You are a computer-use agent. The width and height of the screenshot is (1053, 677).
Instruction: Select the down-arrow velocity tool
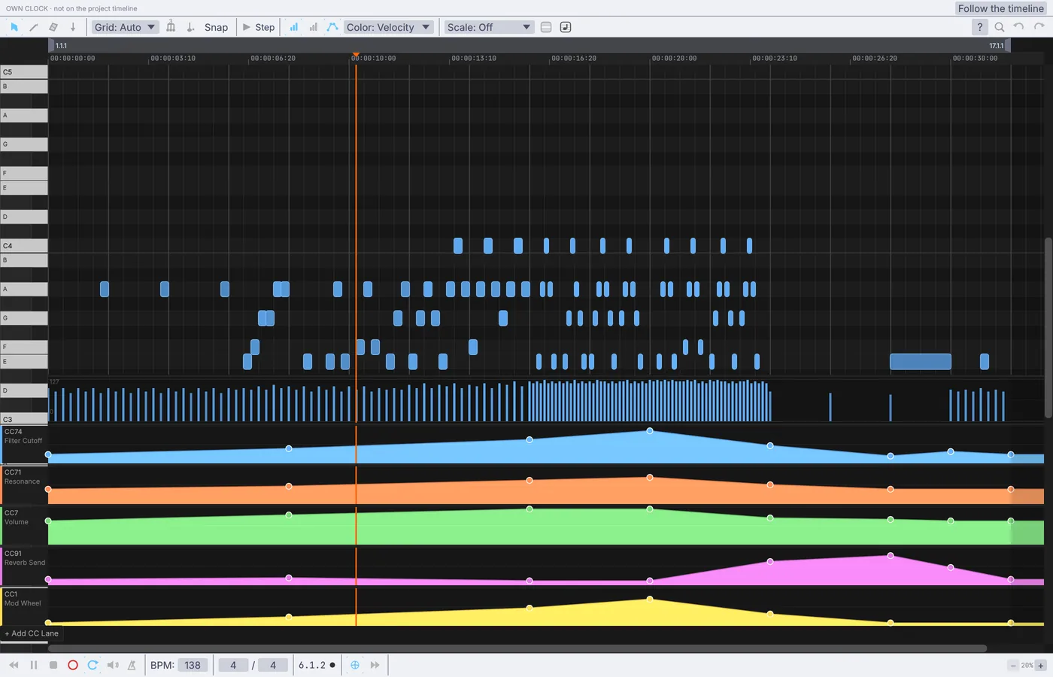pos(73,27)
